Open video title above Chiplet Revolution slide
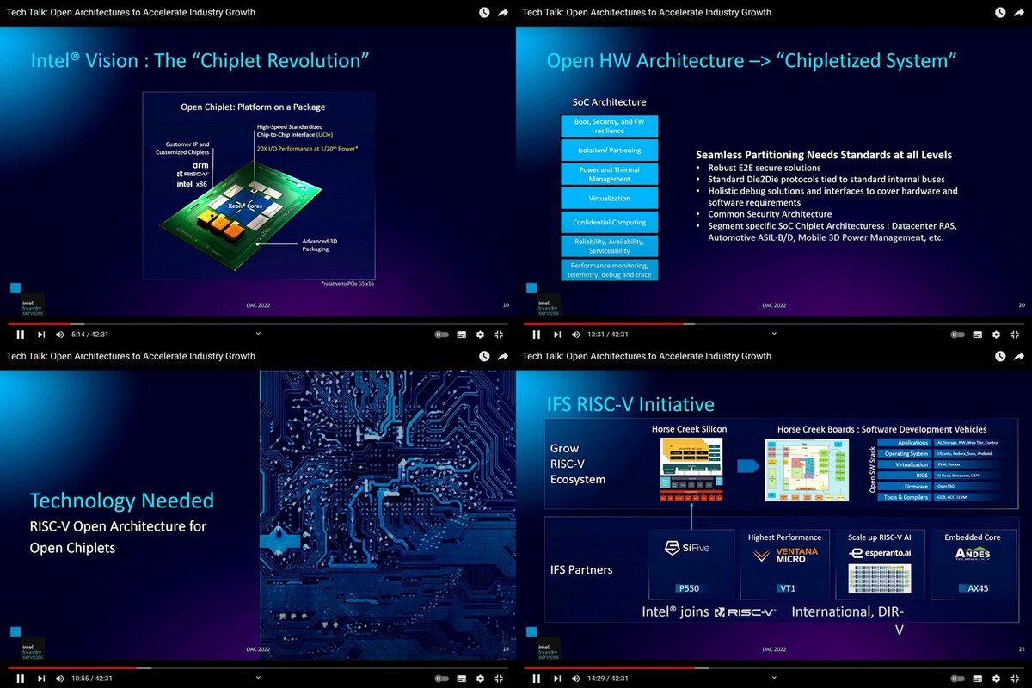Viewport: 1032px width, 688px height. pyautogui.click(x=131, y=12)
